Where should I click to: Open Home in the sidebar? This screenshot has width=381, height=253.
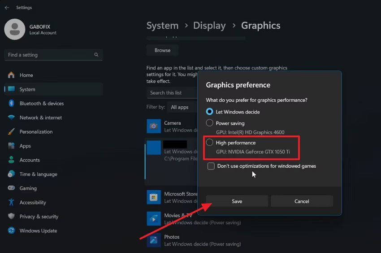pos(53,75)
